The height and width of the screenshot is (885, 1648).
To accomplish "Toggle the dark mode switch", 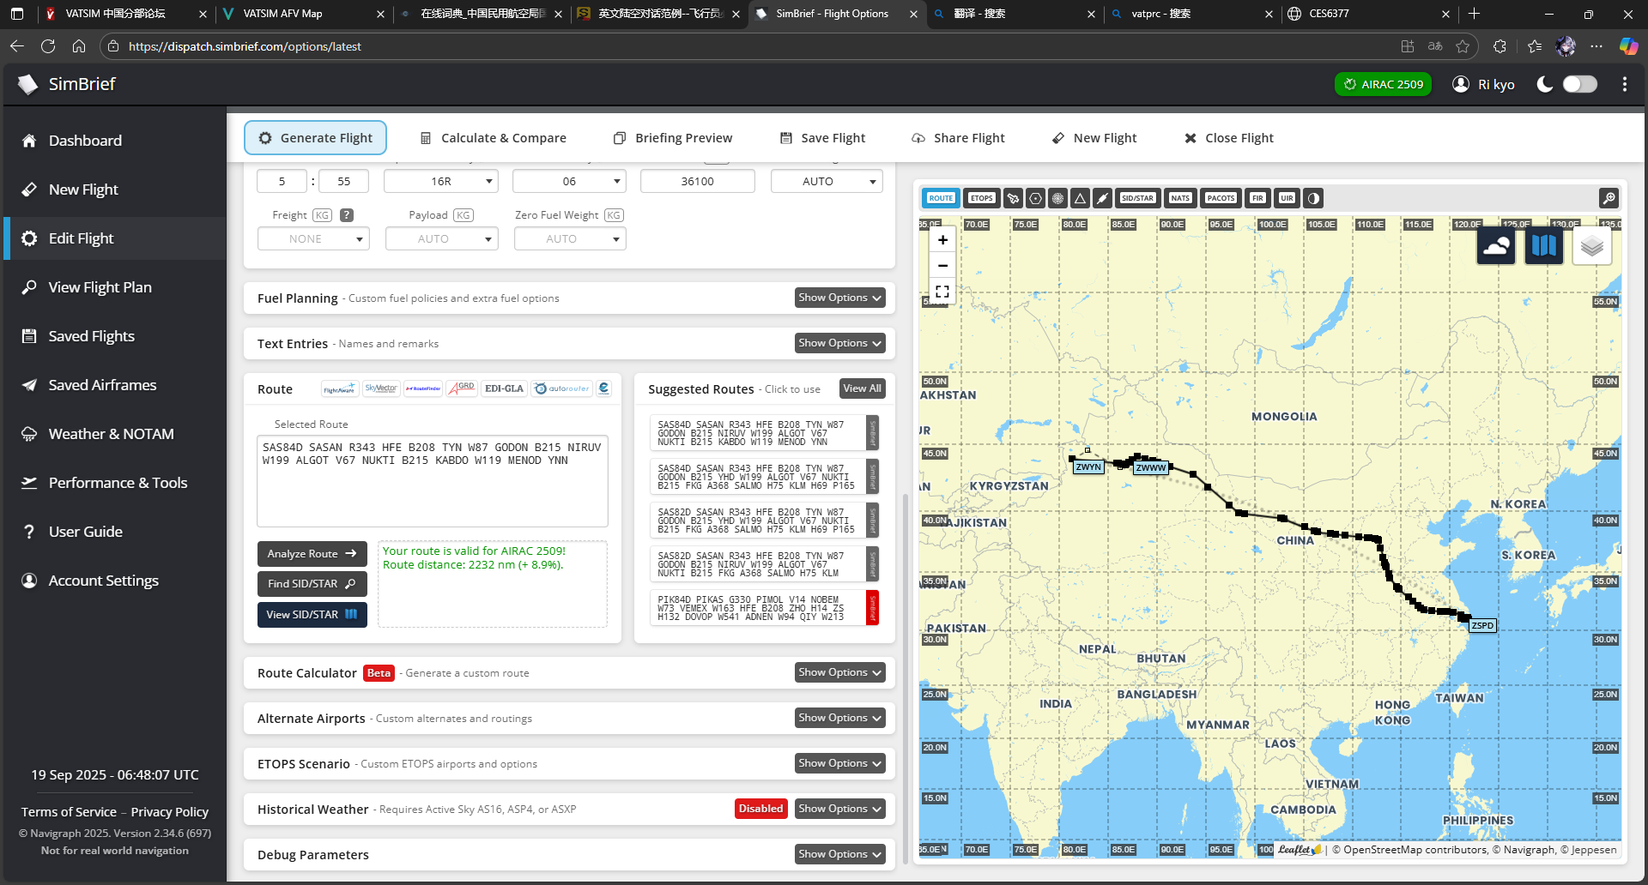I will tap(1579, 84).
